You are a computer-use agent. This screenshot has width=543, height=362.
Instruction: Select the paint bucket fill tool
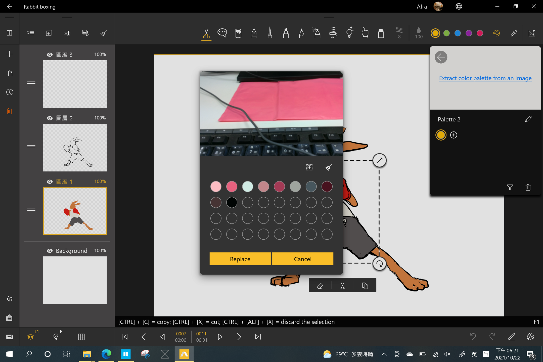coord(238,33)
